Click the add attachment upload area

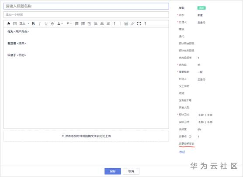[x=86, y=136]
